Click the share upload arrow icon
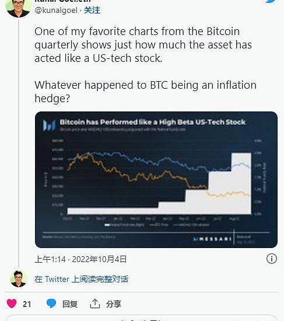This screenshot has width=284, height=321. pyautogui.click(x=95, y=303)
